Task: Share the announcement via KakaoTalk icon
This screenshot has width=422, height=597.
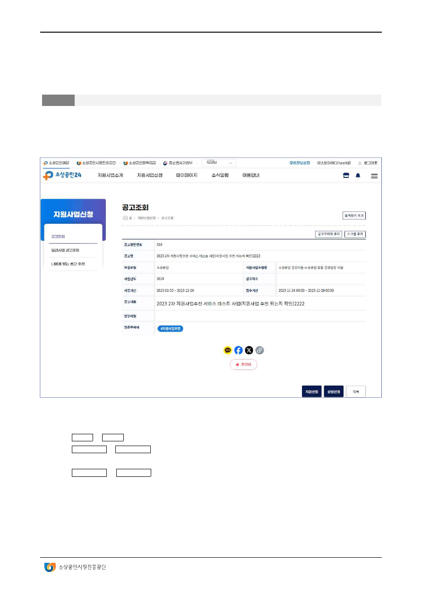Action: tap(228, 350)
